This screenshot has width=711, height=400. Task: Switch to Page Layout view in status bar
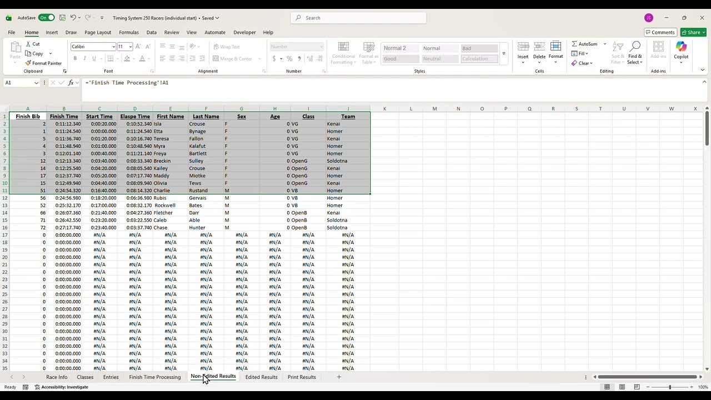[622, 387]
